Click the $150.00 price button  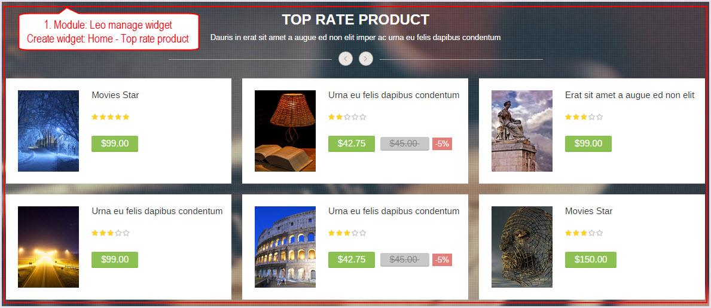pyautogui.click(x=591, y=260)
